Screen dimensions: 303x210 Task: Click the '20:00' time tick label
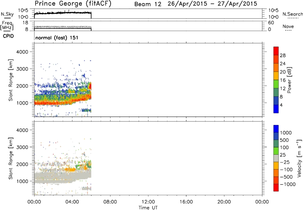(x=224, y=202)
